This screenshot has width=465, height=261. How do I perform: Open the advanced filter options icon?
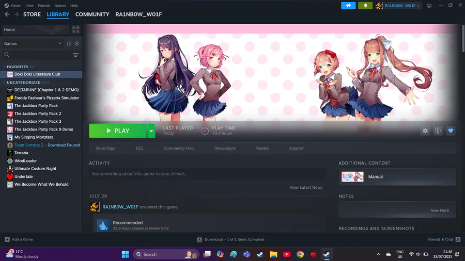[75, 55]
